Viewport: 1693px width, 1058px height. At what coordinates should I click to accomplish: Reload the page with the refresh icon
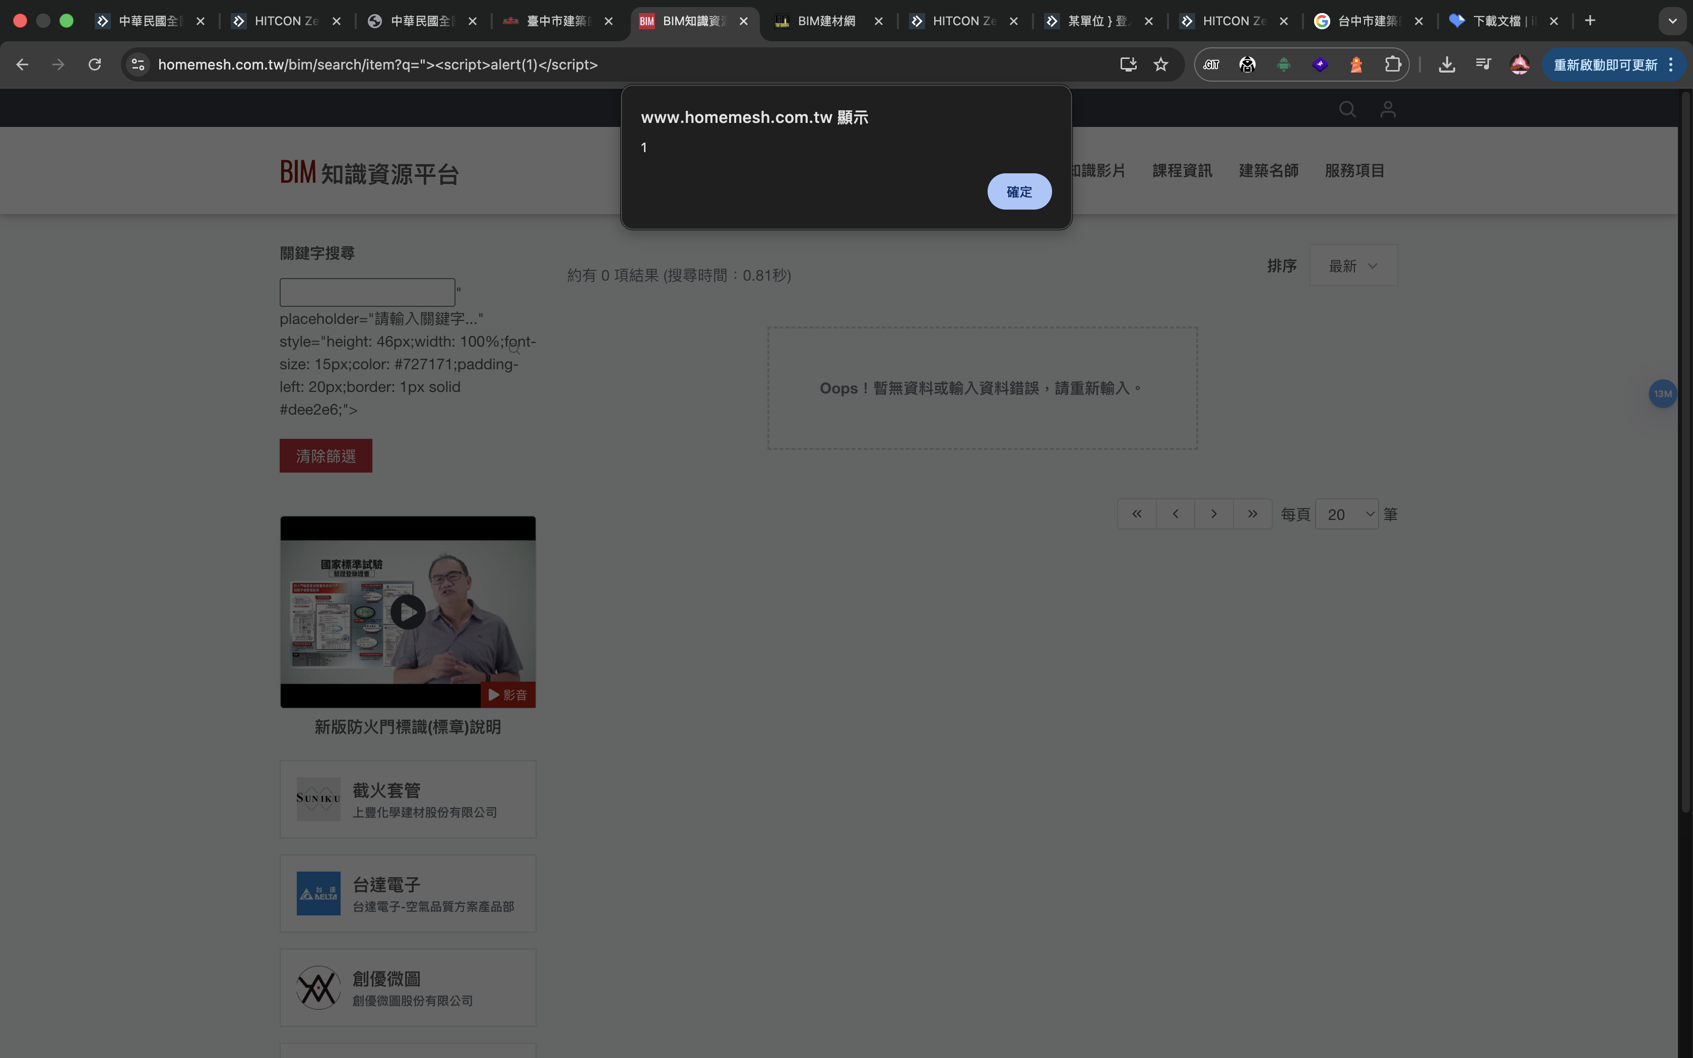(x=95, y=64)
